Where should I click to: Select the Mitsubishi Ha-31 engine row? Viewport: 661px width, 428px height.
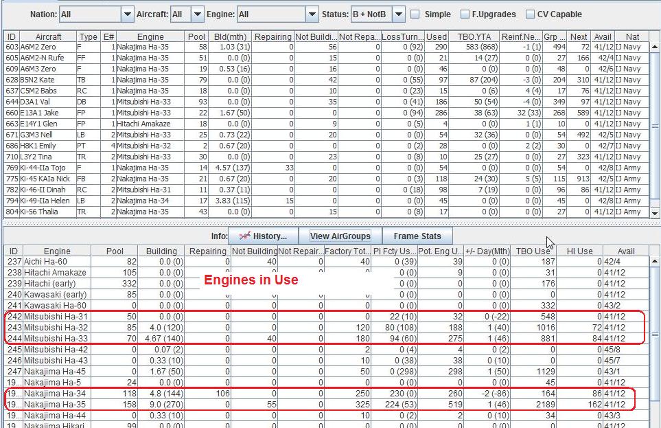(326, 317)
